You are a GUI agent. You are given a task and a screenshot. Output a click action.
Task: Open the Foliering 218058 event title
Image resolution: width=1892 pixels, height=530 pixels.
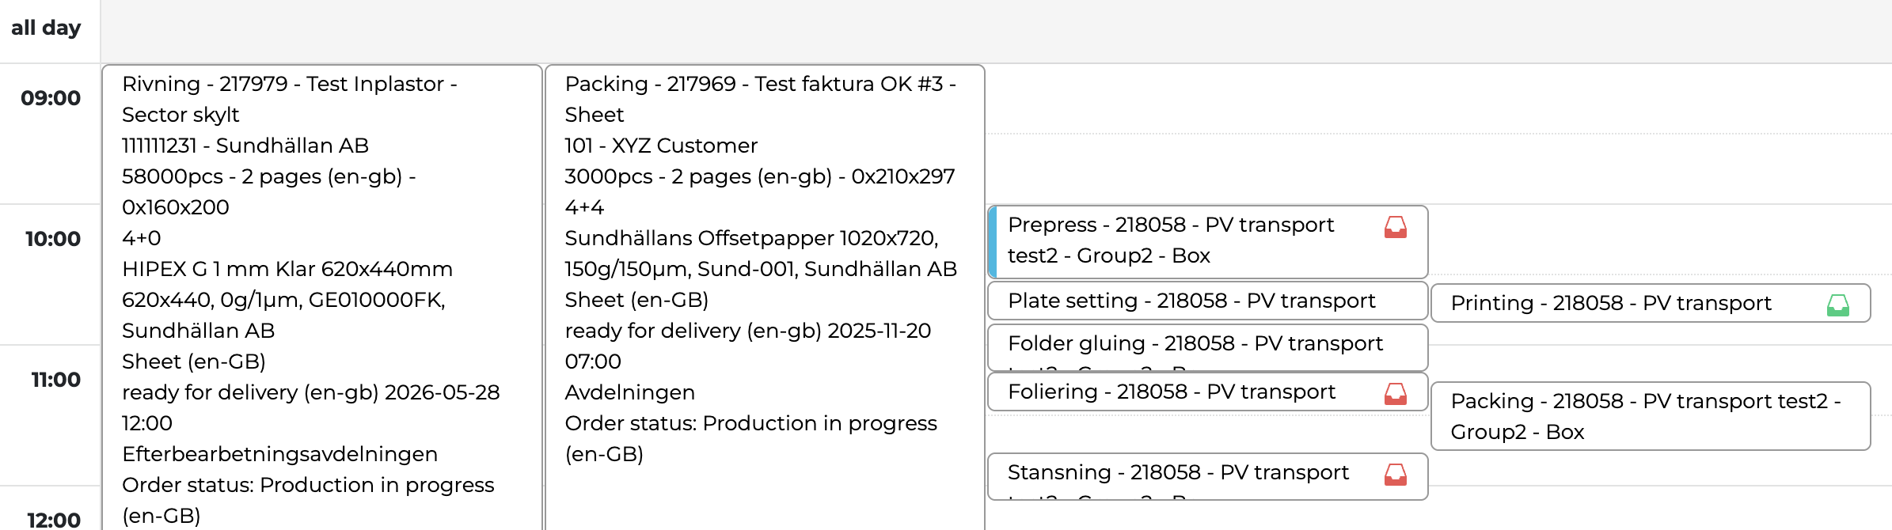point(1171,392)
